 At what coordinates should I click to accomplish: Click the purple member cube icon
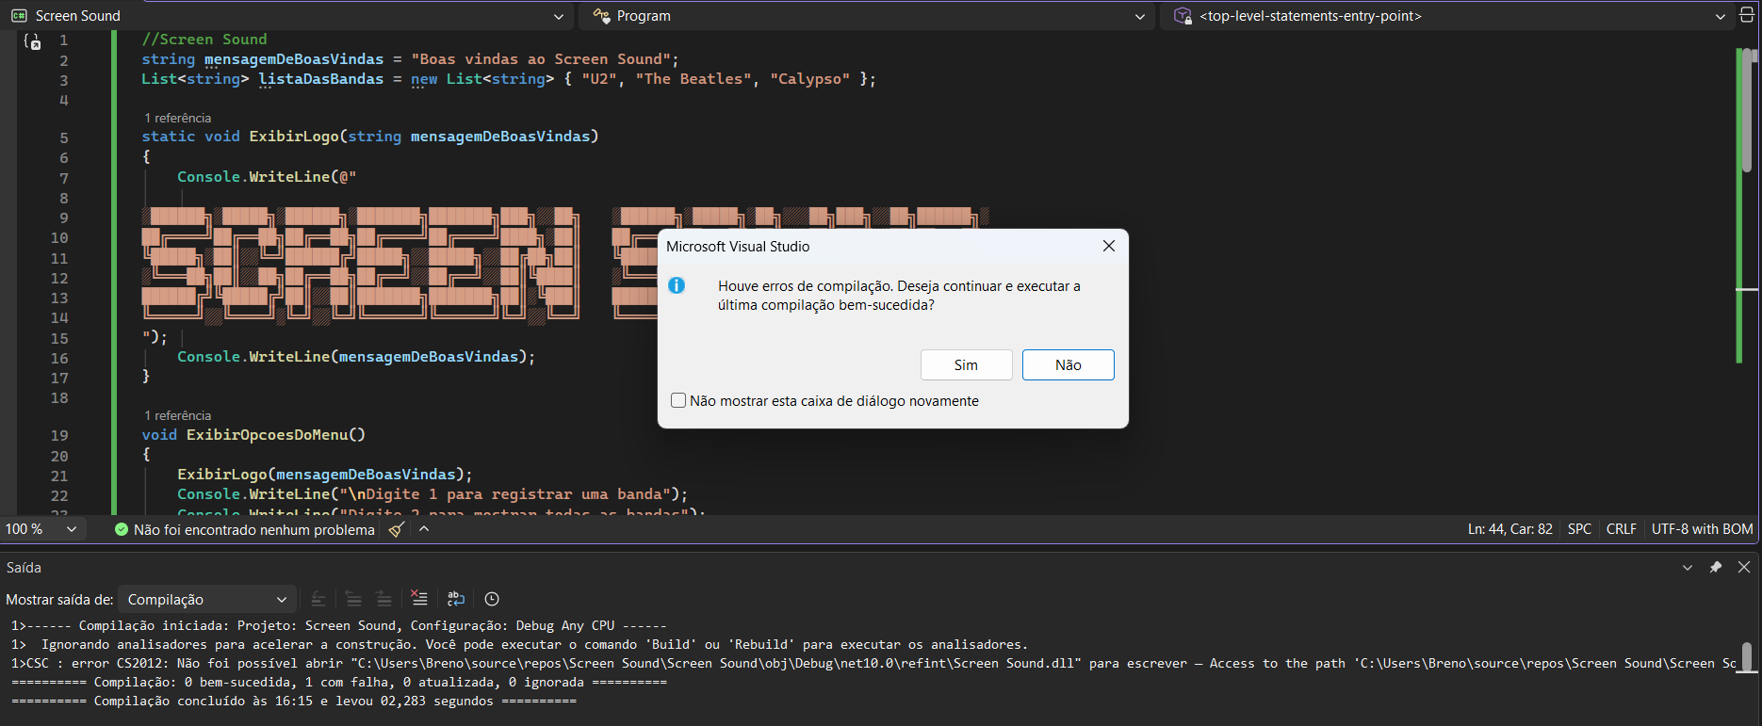[1183, 16]
